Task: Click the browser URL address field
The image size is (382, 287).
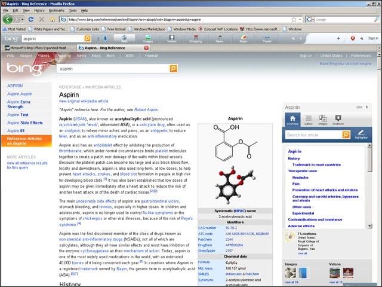Action: (179, 20)
